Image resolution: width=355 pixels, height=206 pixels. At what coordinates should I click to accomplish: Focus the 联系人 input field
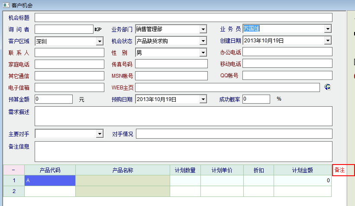[x=69, y=53]
